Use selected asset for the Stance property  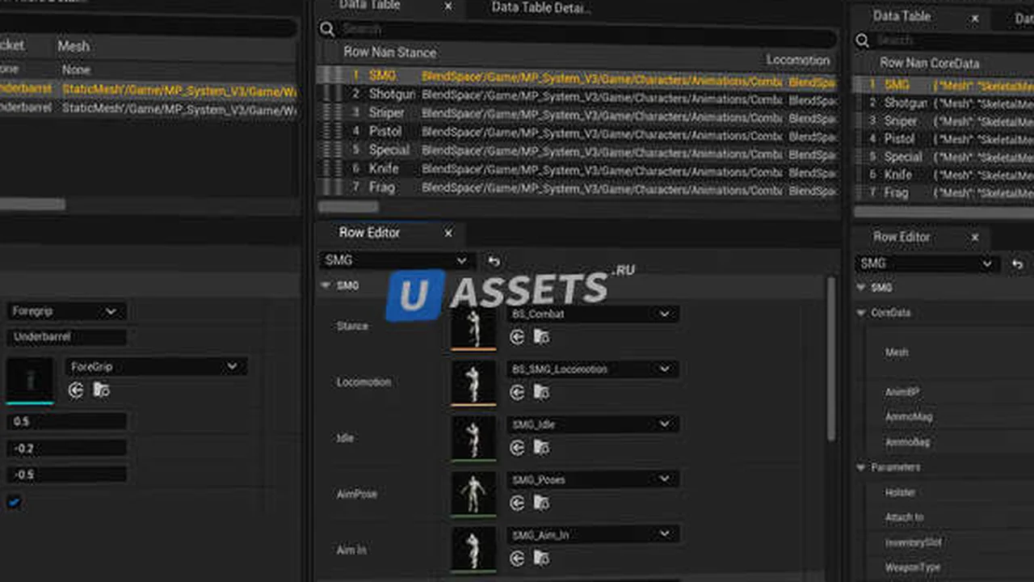coord(517,337)
